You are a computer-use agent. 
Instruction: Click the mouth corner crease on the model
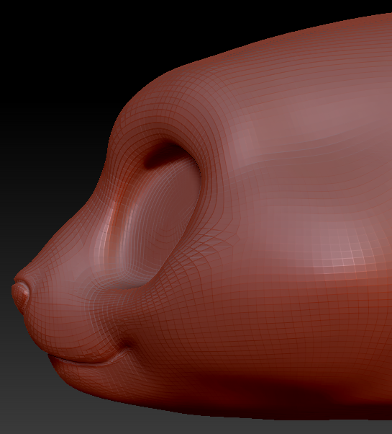[x=127, y=345]
